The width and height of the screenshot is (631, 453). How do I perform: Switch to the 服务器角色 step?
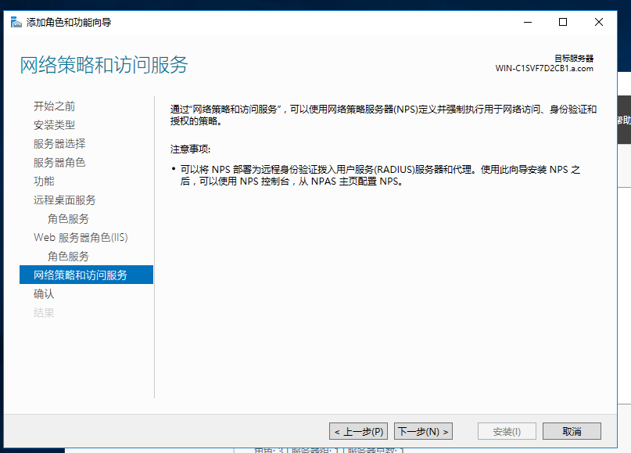59,162
